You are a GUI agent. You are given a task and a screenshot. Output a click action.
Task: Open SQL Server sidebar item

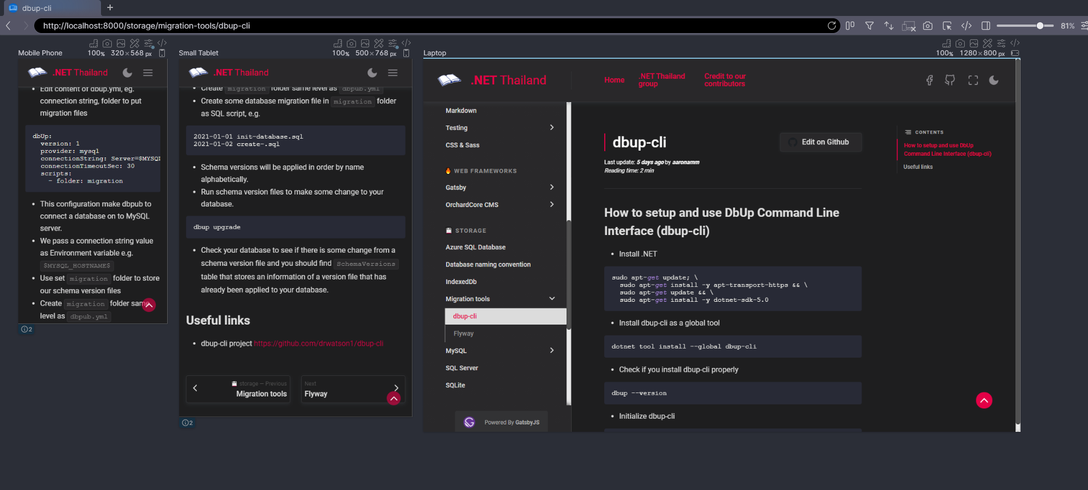tap(462, 368)
